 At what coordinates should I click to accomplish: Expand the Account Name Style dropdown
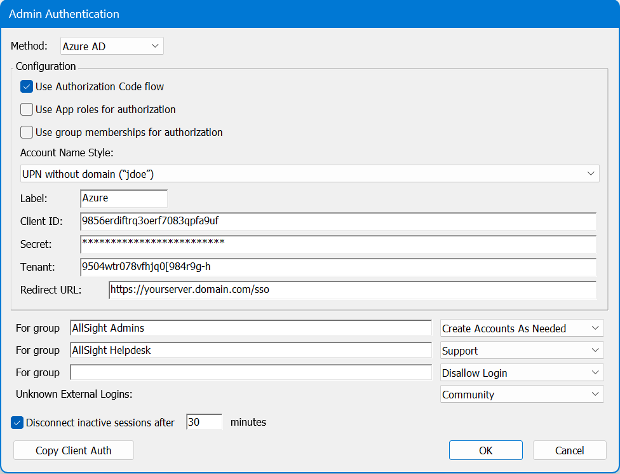[309, 173]
